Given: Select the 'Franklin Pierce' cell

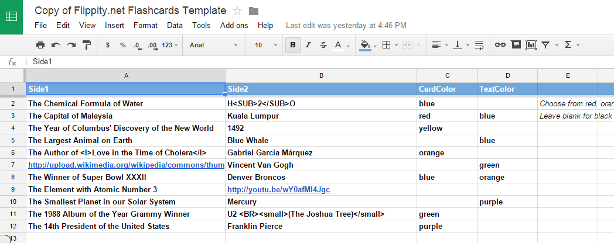Looking at the screenshot, I should tap(321, 226).
